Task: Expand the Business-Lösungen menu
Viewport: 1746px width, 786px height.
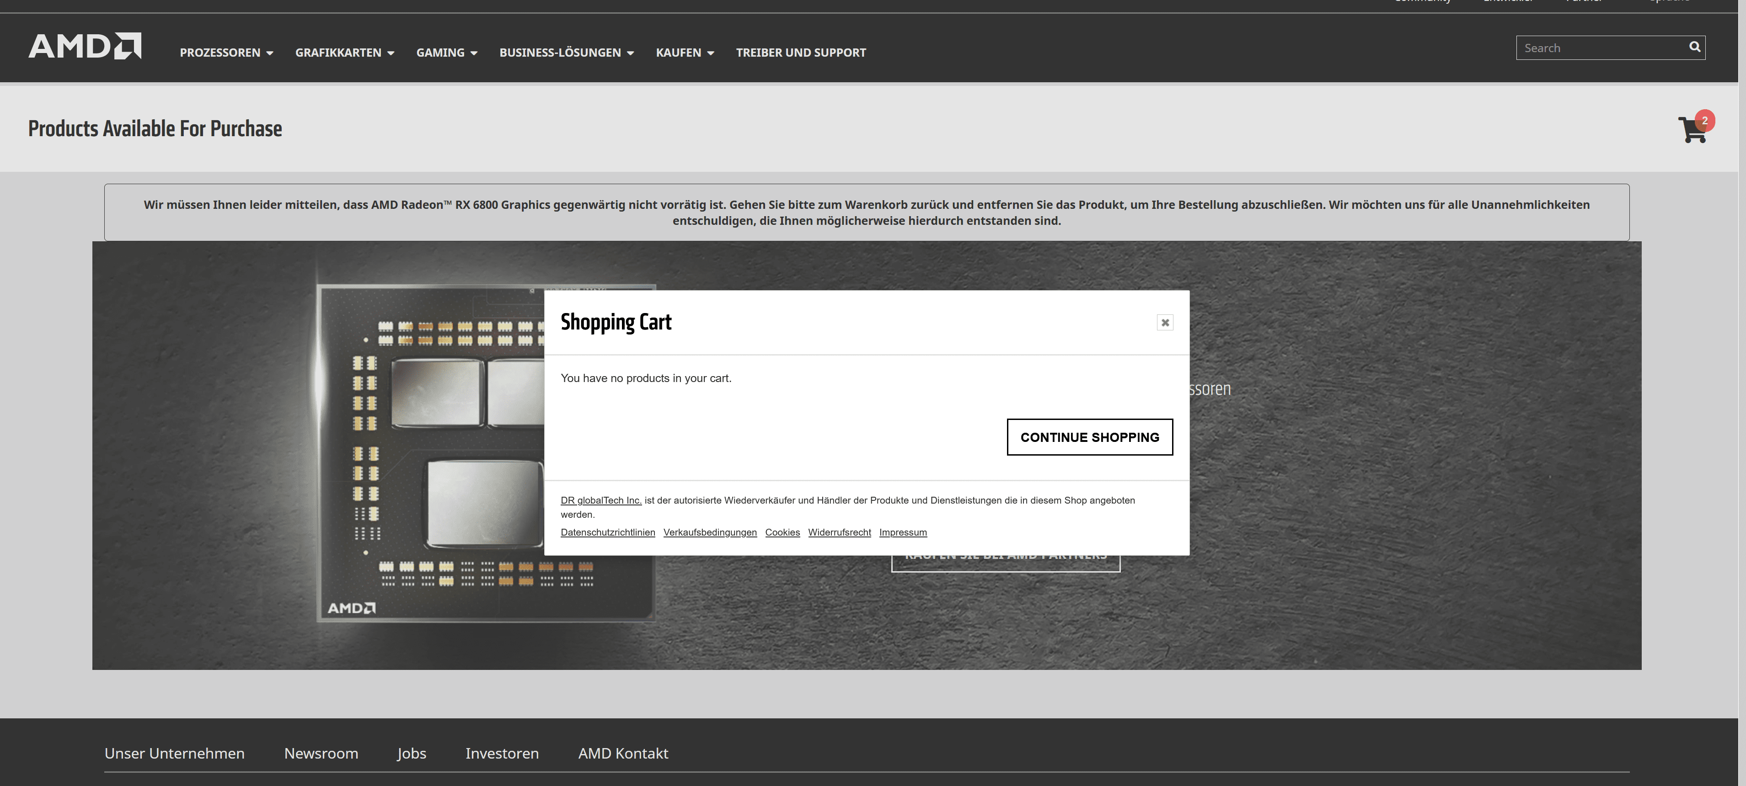Action: (567, 53)
